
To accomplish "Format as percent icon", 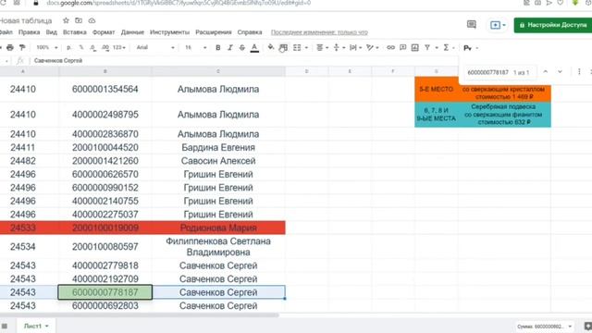I will click(x=81, y=47).
